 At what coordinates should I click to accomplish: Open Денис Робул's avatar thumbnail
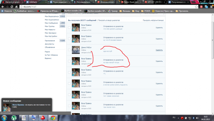tap(76, 50)
